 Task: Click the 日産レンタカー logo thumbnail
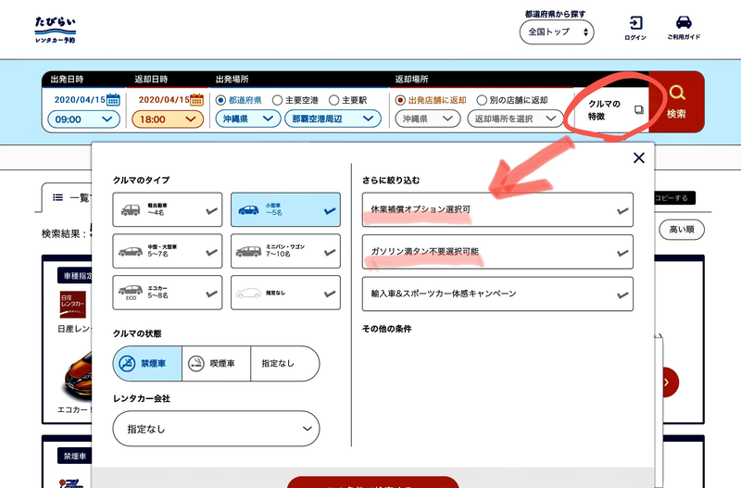coord(73,305)
